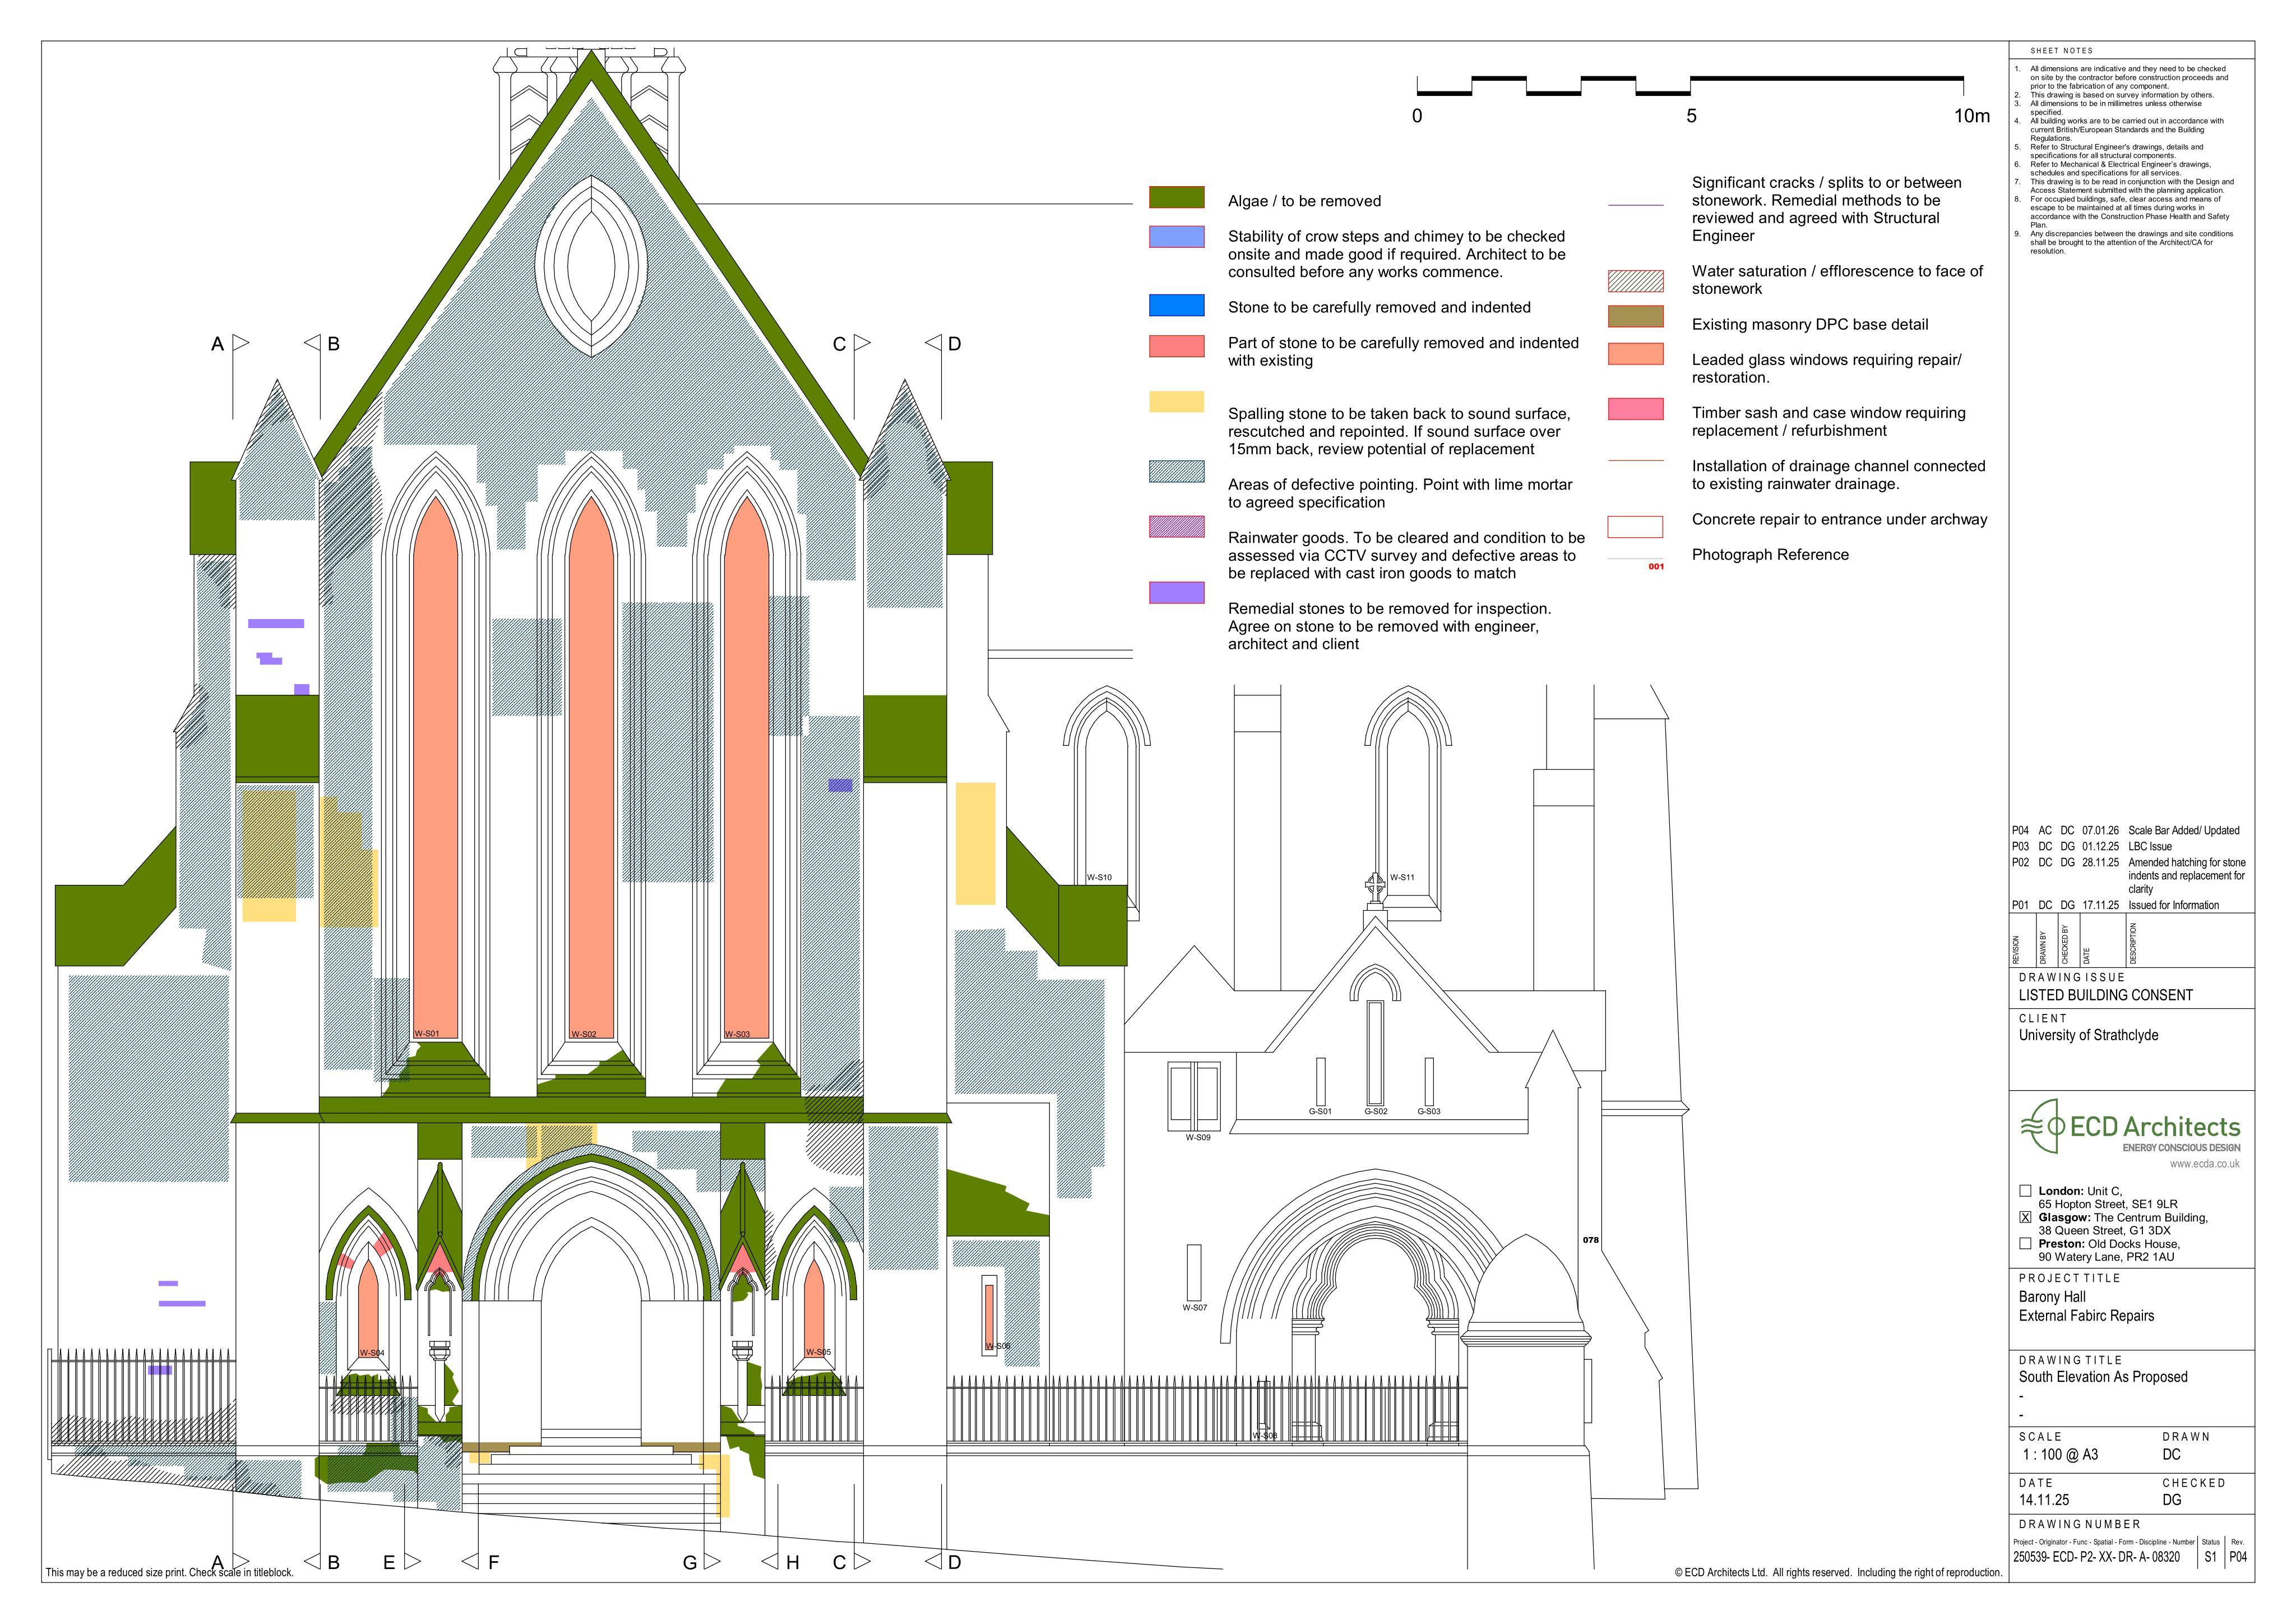Click the SHEET NOTES heading
The image size is (2296, 1624).
coord(2061,51)
